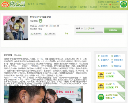Click the 支持(74) button
This screenshot has width=128, height=103.
pyautogui.click(x=36, y=34)
